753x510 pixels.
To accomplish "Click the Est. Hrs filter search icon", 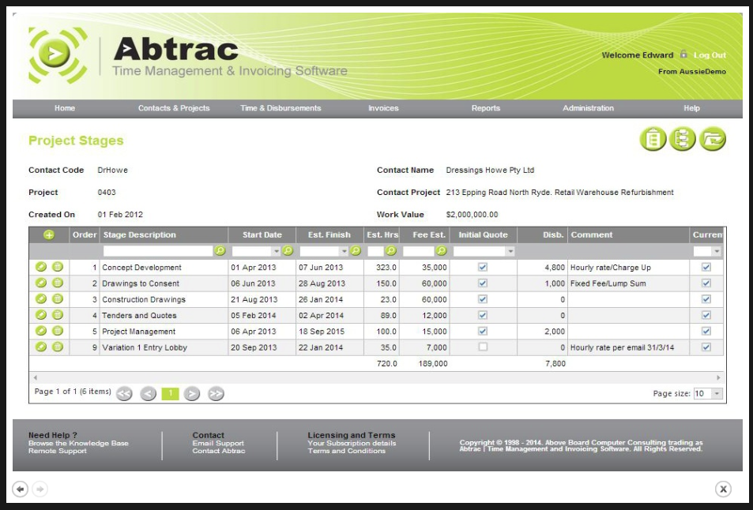I will 391,251.
